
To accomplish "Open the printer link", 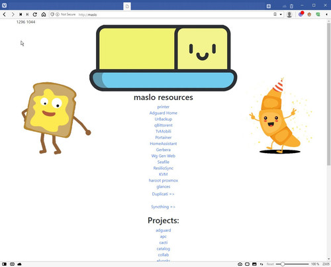I will tap(164, 107).
